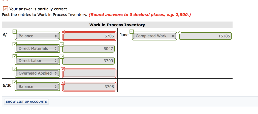Screen dimensions: 258x114
Task: Click the 3708 ending balance field
Action: click(x=89, y=87)
